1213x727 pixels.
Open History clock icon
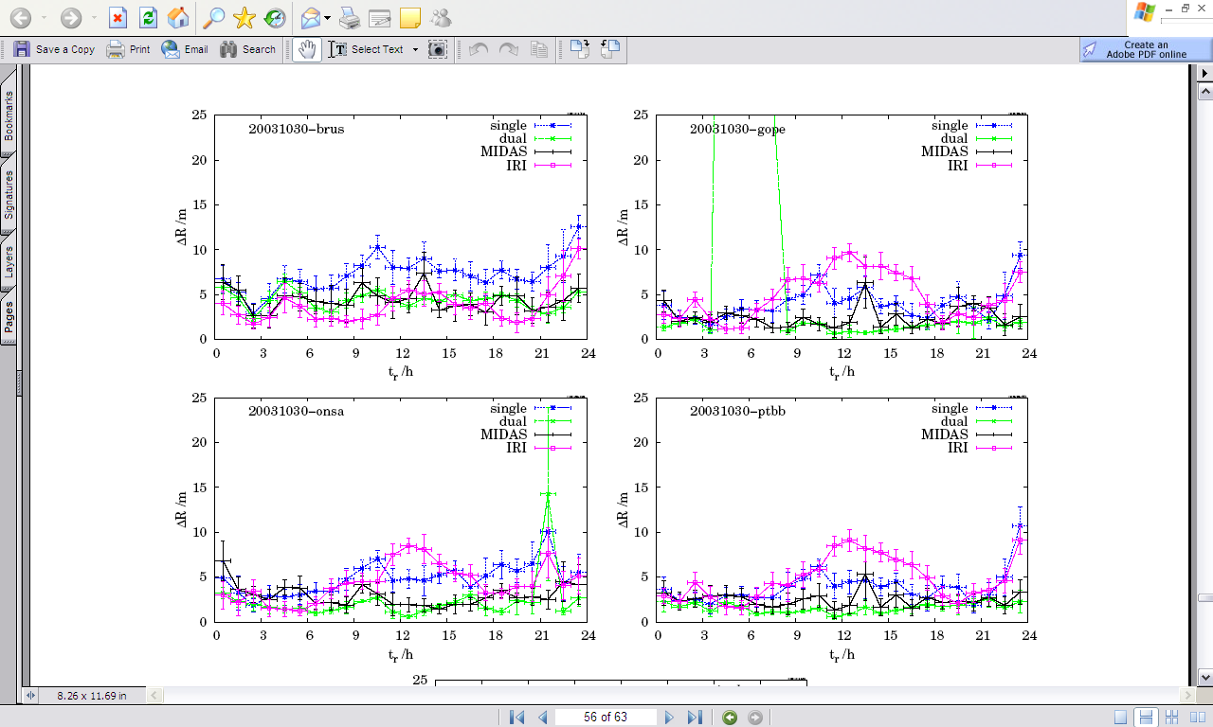click(275, 18)
